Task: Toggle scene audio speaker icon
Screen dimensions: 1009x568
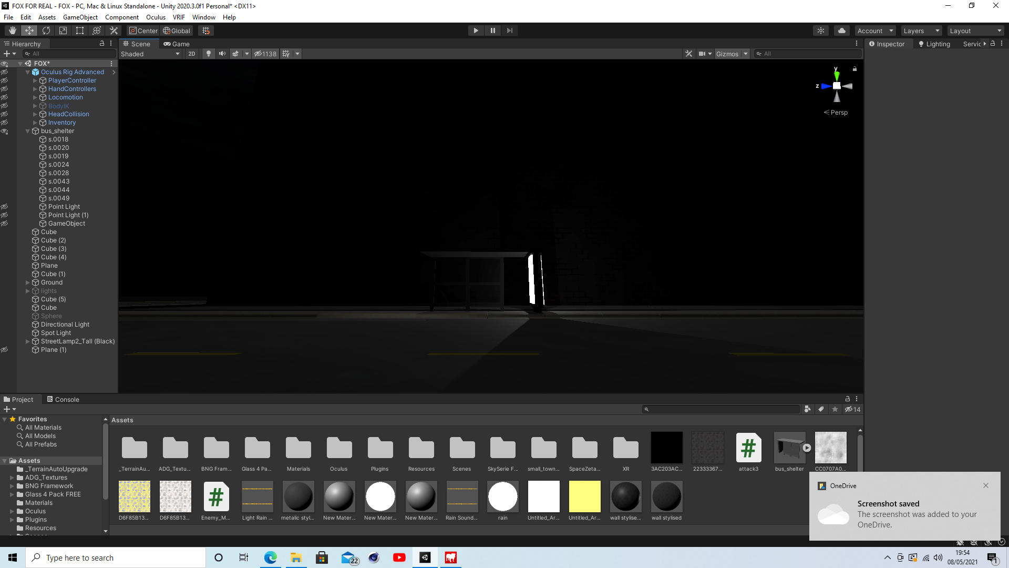Action: click(x=222, y=54)
